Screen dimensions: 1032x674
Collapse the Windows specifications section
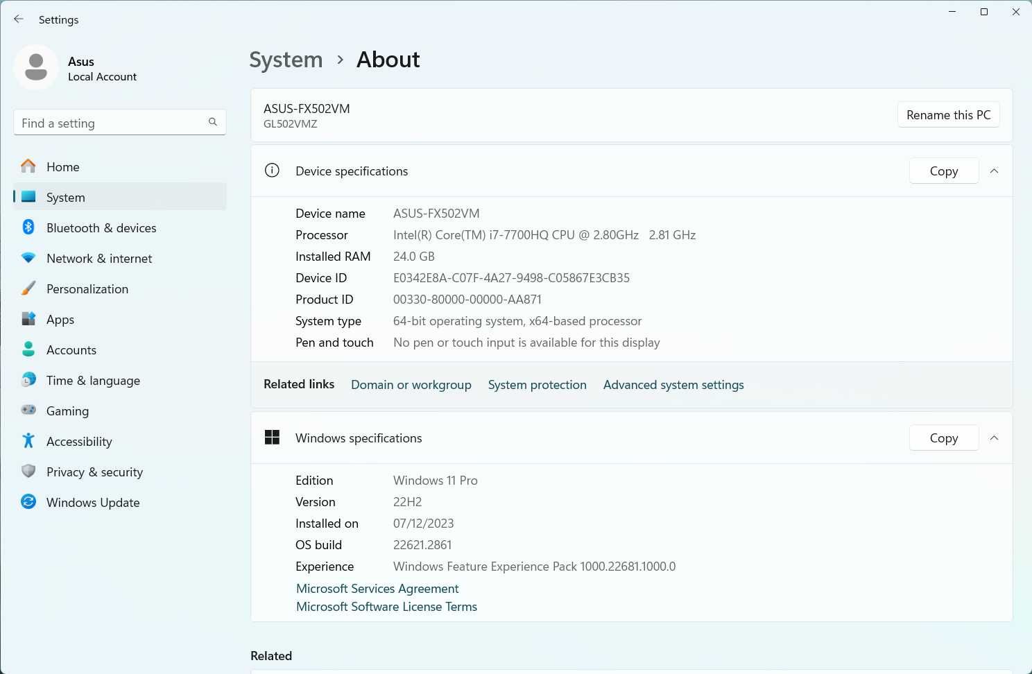(994, 438)
